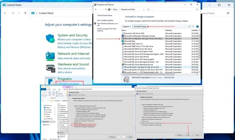Open the Organize dropdown menu

pyautogui.click(x=127, y=27)
